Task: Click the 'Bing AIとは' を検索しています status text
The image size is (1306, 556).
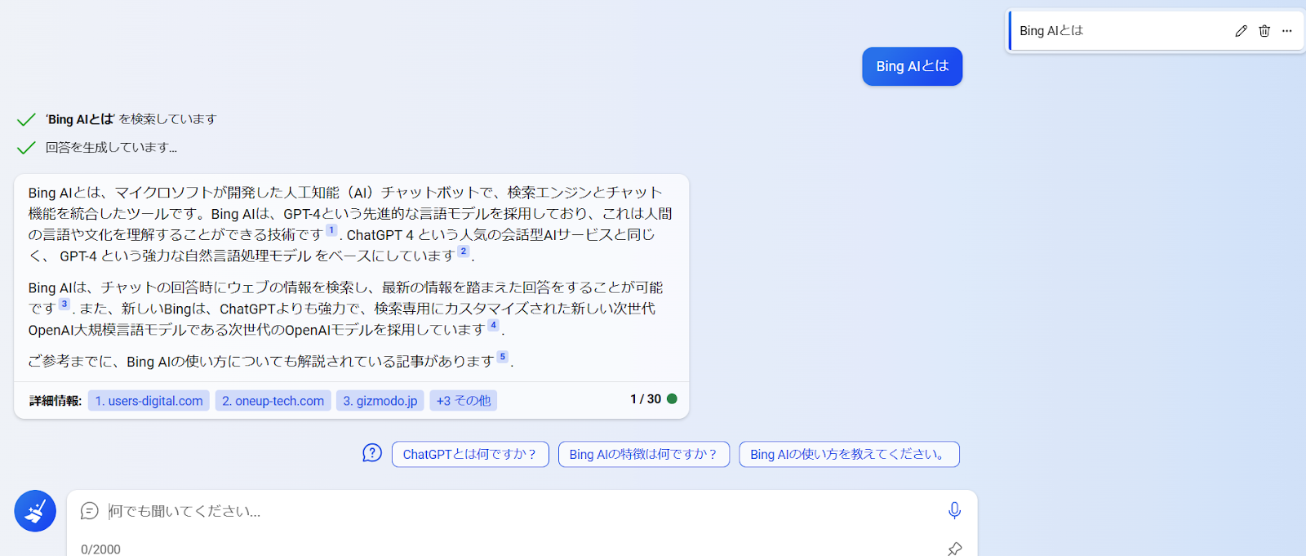Action: point(131,119)
